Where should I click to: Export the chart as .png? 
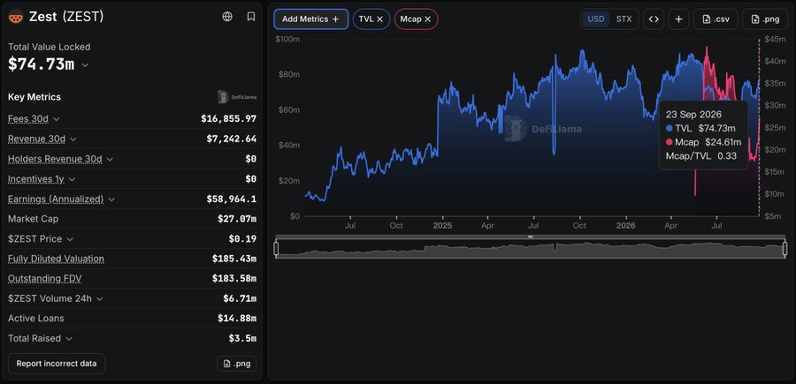click(765, 19)
